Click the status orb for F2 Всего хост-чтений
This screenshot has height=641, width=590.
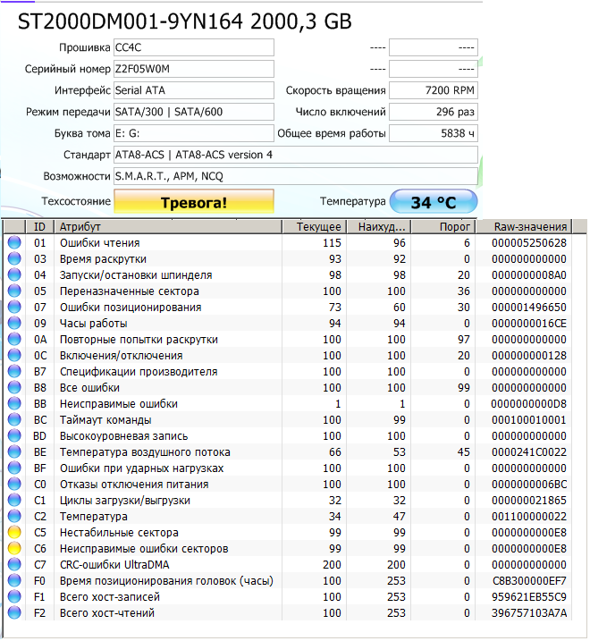(x=14, y=613)
